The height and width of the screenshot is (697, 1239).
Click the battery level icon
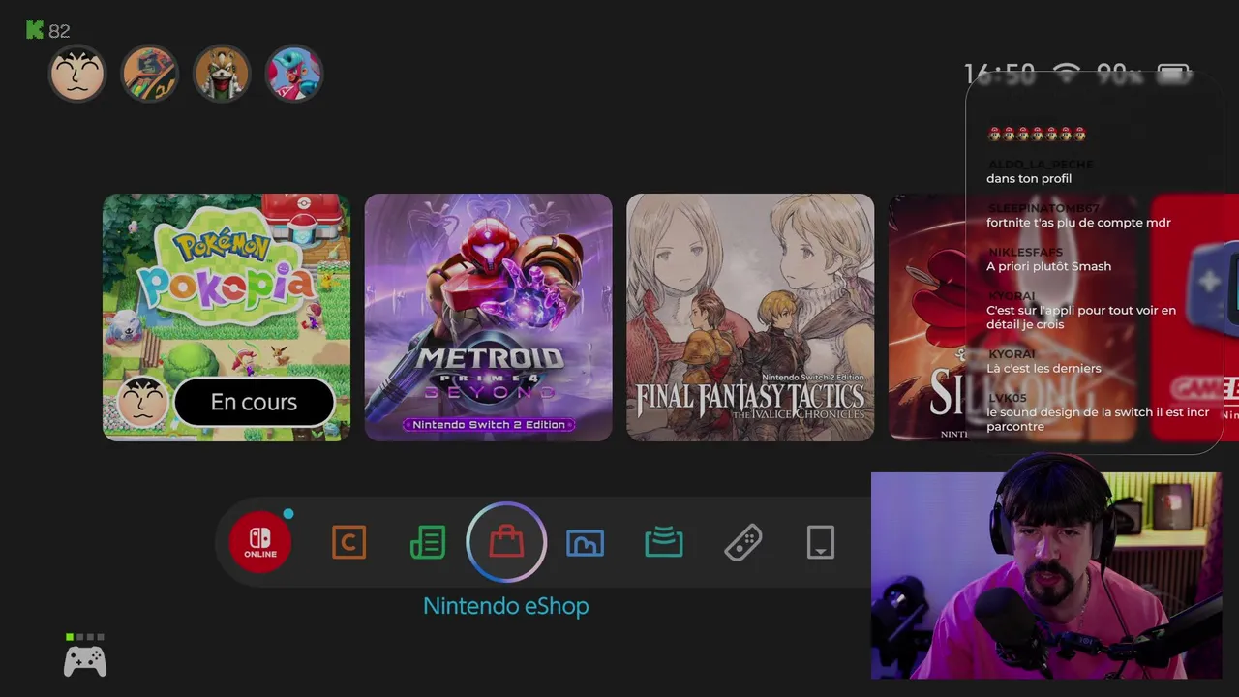(x=1173, y=74)
